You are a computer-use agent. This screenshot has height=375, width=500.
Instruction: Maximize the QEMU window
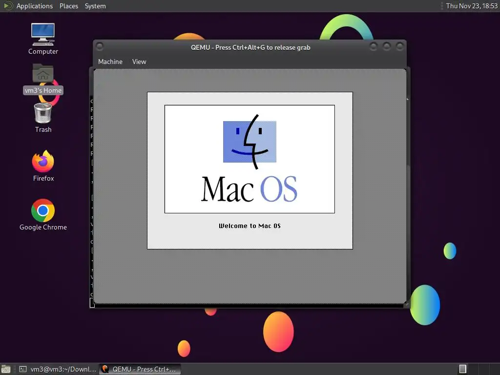point(387,46)
